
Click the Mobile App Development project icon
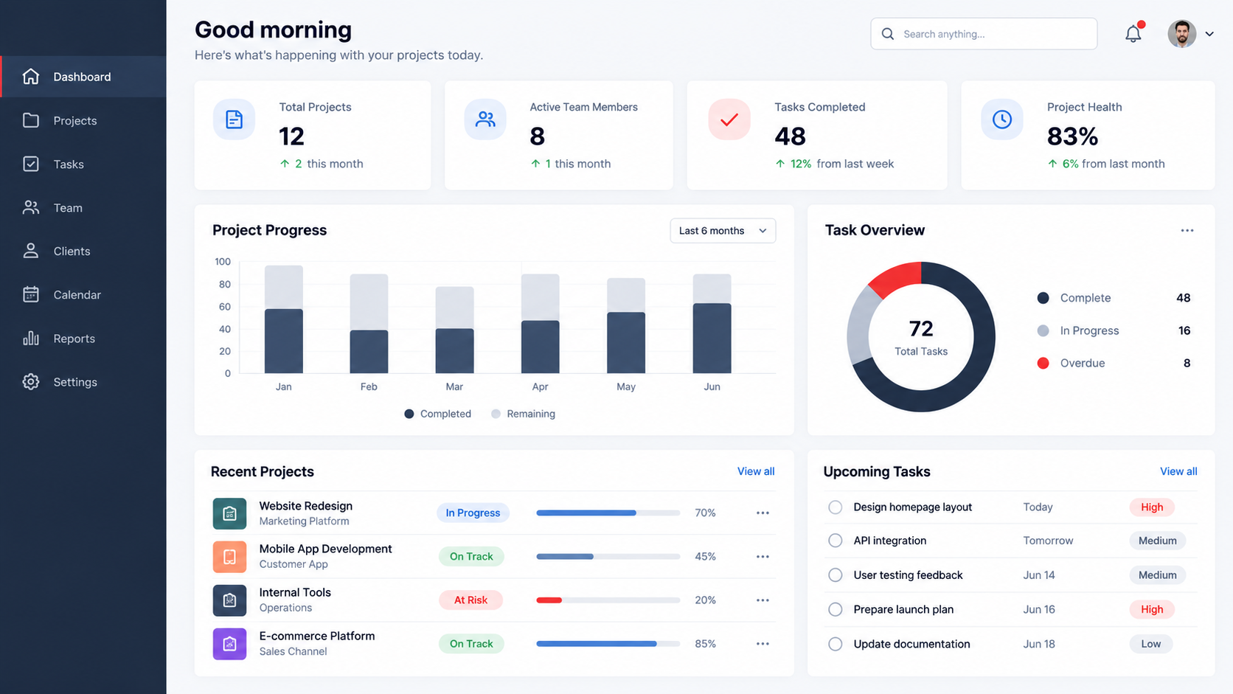click(229, 557)
